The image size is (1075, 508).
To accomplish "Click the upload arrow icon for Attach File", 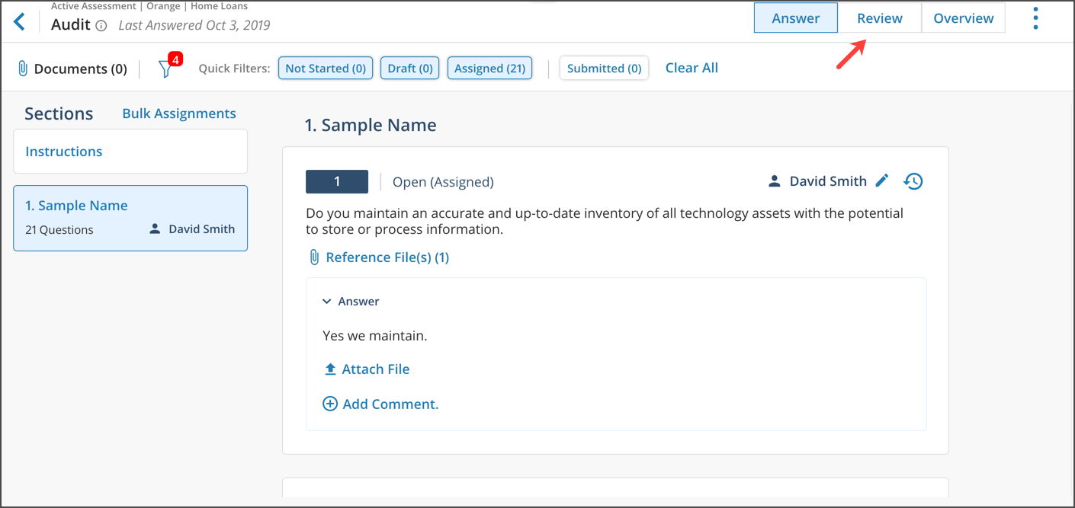I will click(x=330, y=369).
